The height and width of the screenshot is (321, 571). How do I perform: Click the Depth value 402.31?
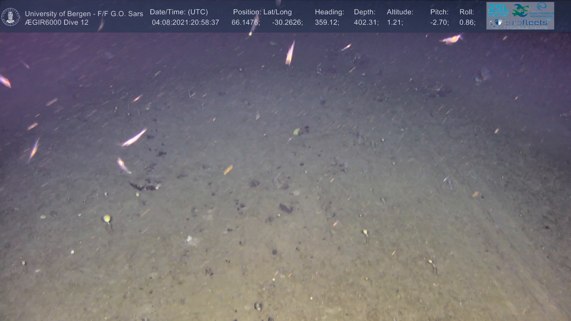click(366, 23)
